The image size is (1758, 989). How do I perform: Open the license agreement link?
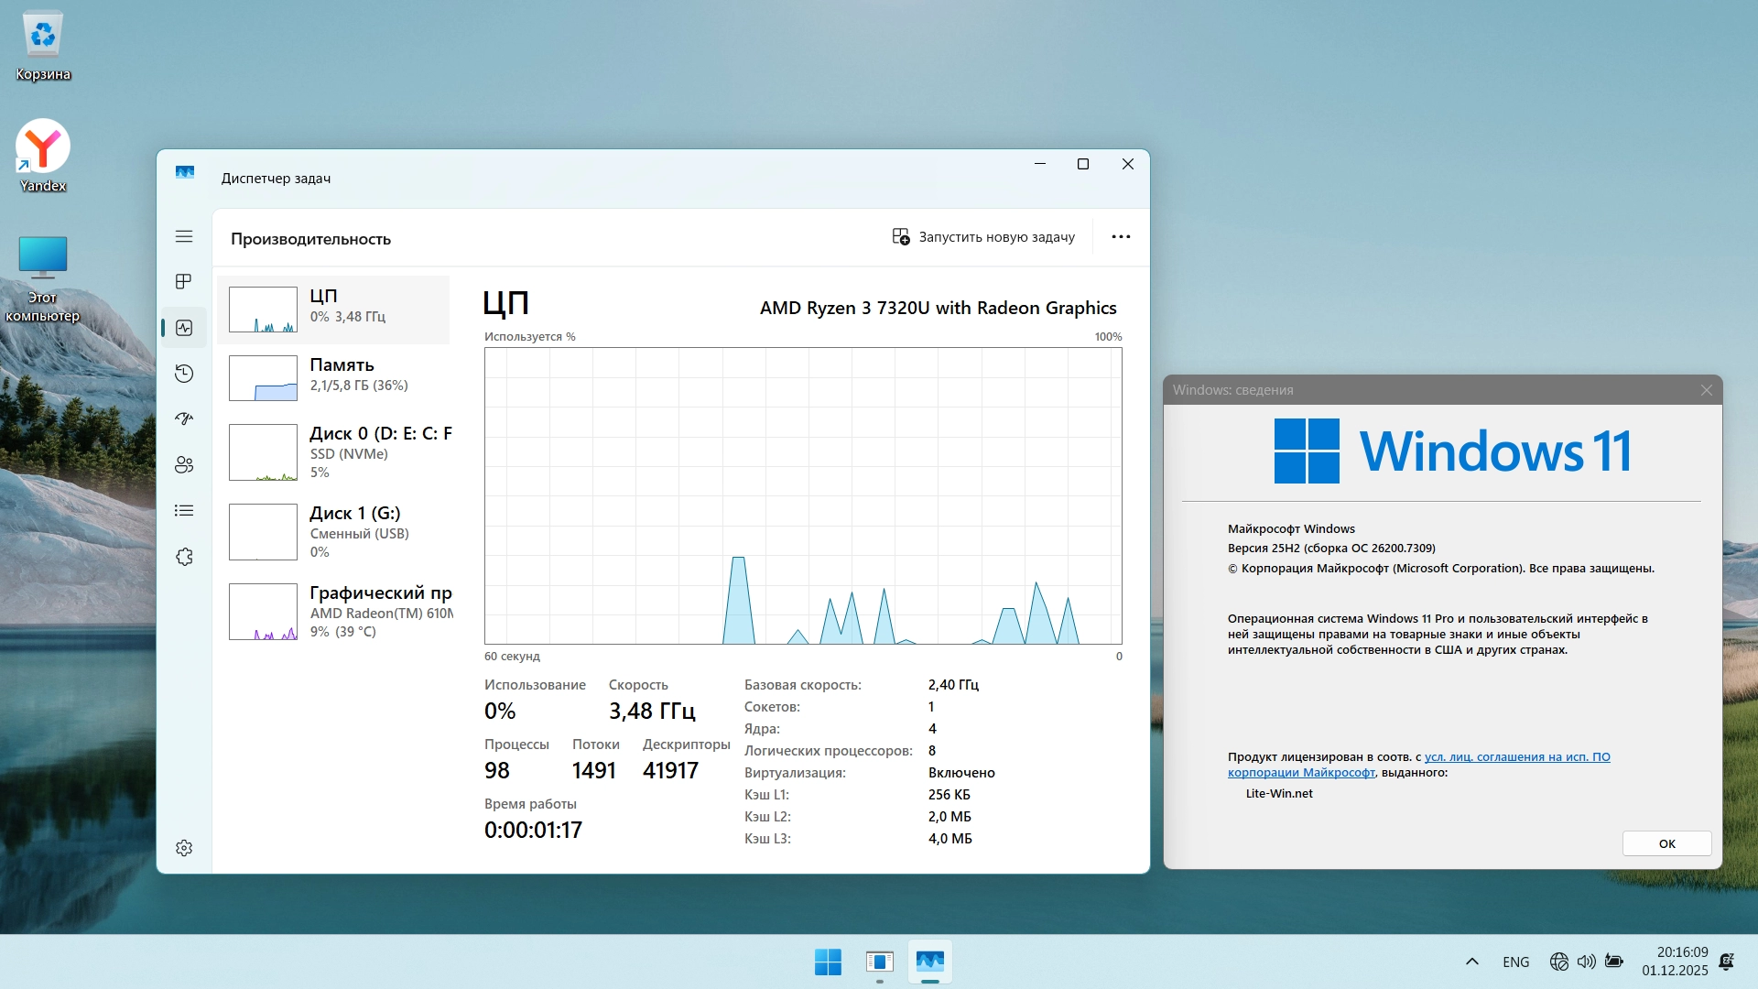click(1516, 757)
